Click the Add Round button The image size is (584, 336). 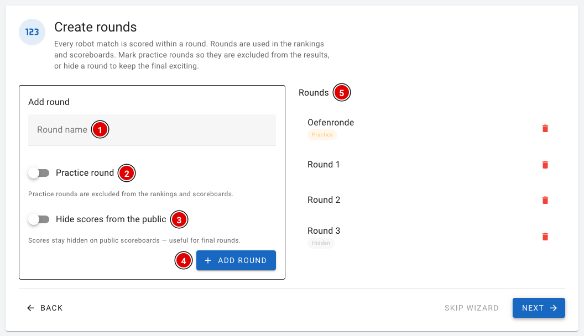(x=236, y=260)
